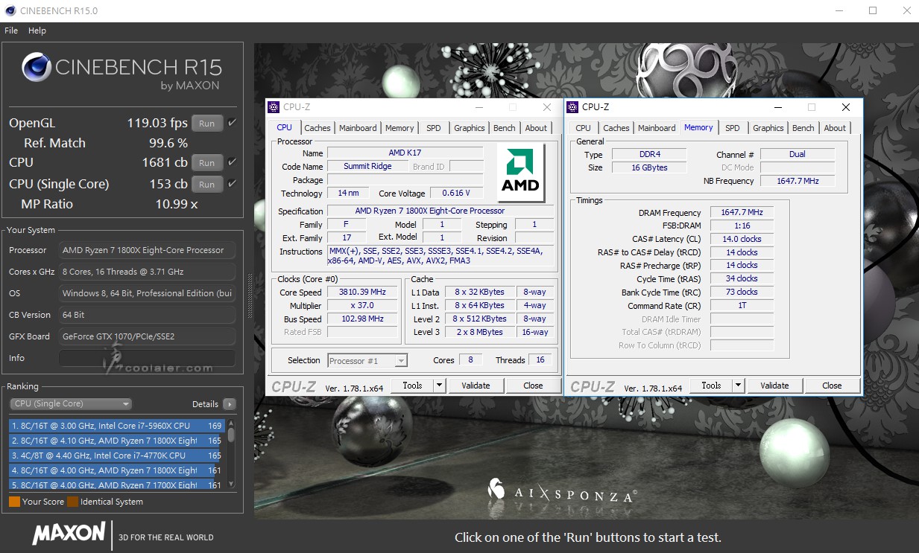The width and height of the screenshot is (919, 553).
Task: Click the GFX Board GeForce GTX 1070 field
Action: pyautogui.click(x=147, y=336)
